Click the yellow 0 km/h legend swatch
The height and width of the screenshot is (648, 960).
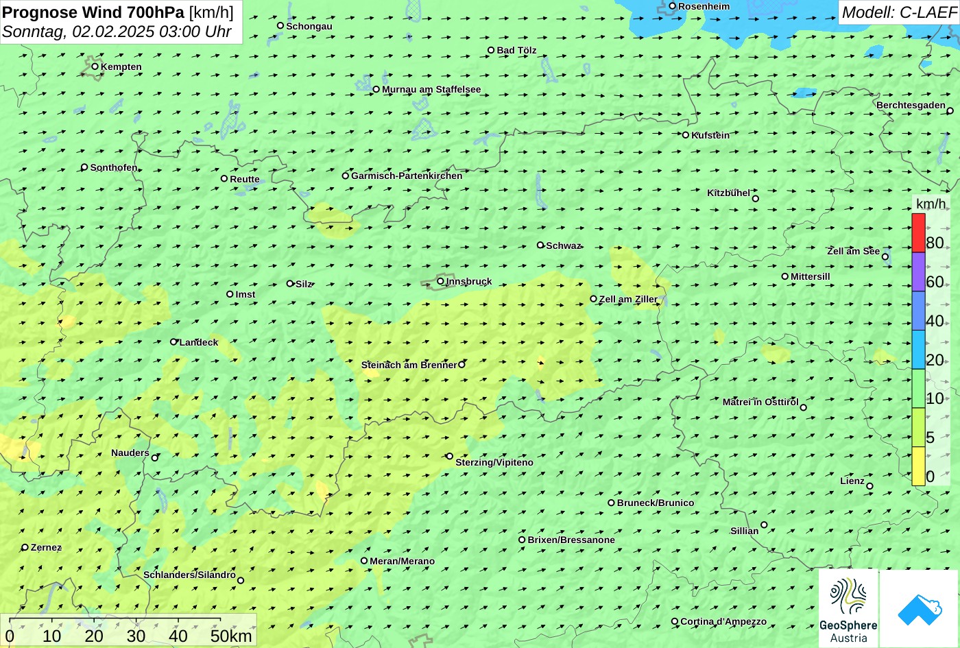tap(918, 466)
